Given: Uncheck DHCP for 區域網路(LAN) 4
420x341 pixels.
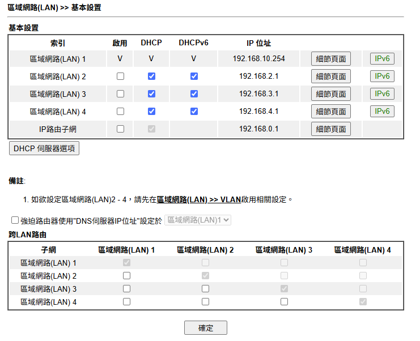Looking at the screenshot, I should [151, 112].
